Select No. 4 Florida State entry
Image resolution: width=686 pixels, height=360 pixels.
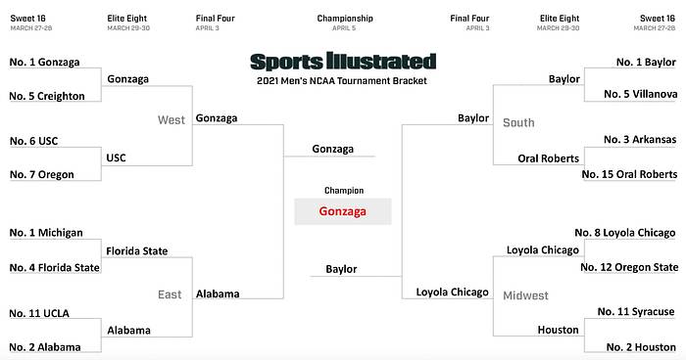click(54, 267)
